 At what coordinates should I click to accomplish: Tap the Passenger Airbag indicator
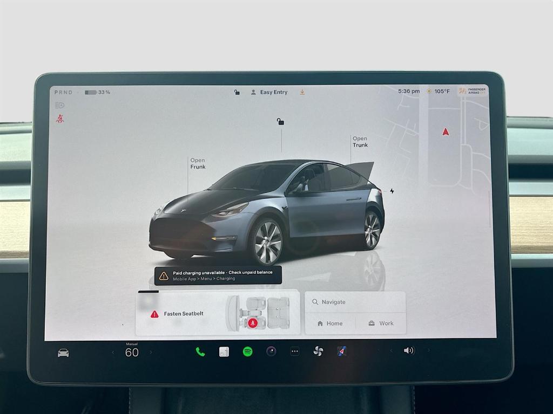pyautogui.click(x=472, y=91)
